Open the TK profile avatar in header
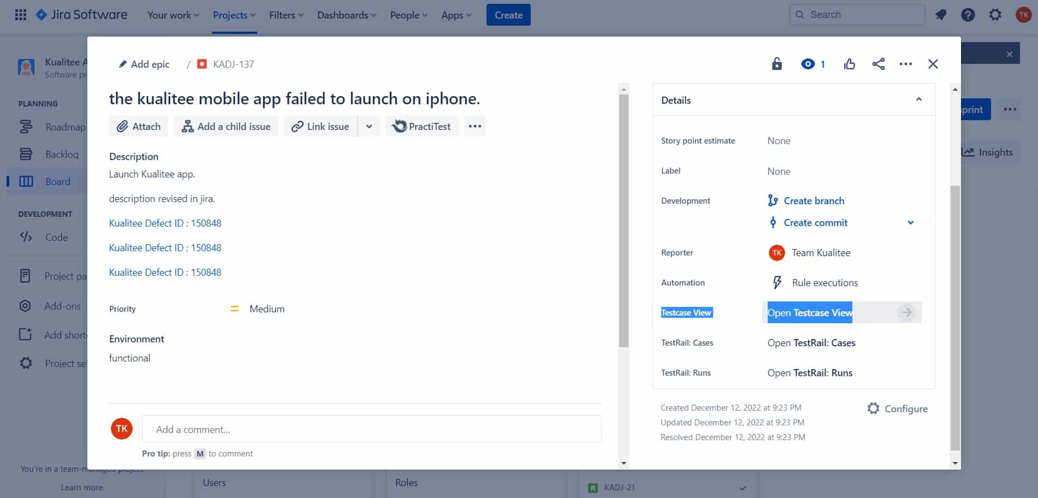Viewport: 1038px width, 498px height. coord(1023,15)
